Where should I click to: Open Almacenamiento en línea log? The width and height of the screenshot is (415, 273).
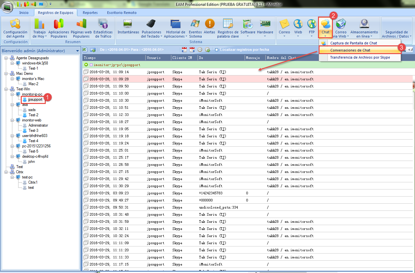coord(364,28)
